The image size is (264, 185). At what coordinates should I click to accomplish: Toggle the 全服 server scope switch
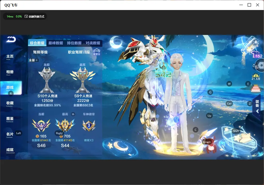[x=33, y=60]
